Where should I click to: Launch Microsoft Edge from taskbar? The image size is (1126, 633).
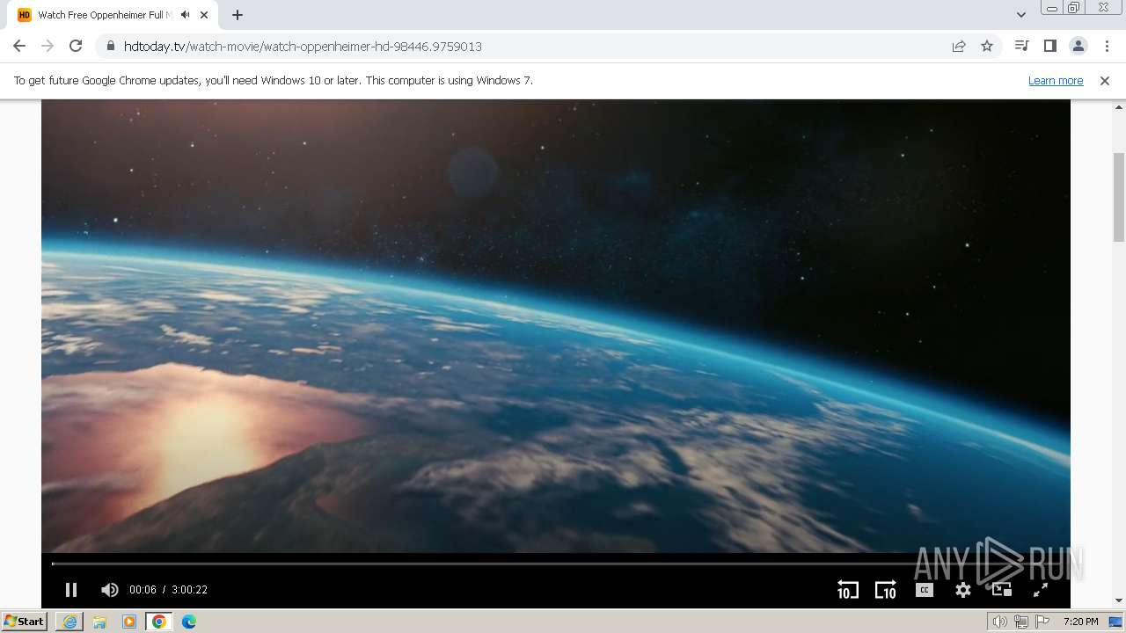(189, 622)
